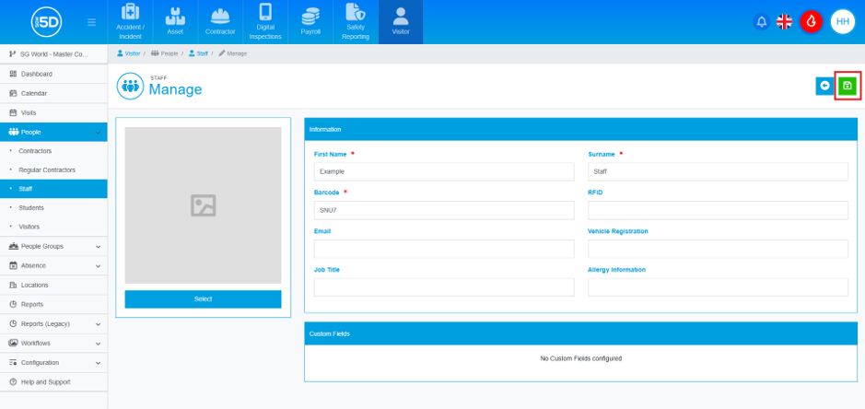Select Regular Contractors under People

click(53, 170)
